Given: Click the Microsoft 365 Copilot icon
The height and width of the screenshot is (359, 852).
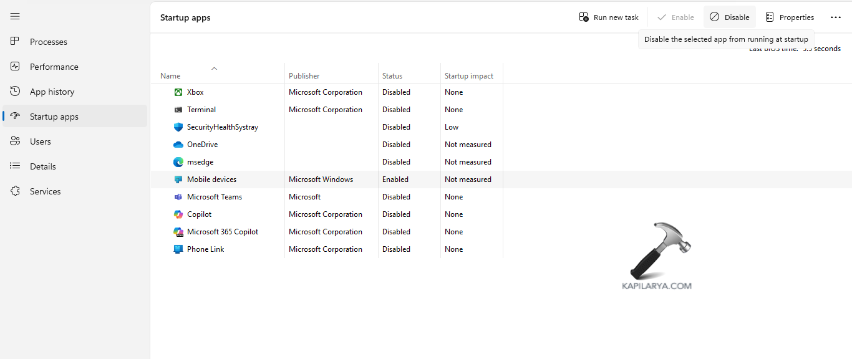Looking at the screenshot, I should [178, 231].
